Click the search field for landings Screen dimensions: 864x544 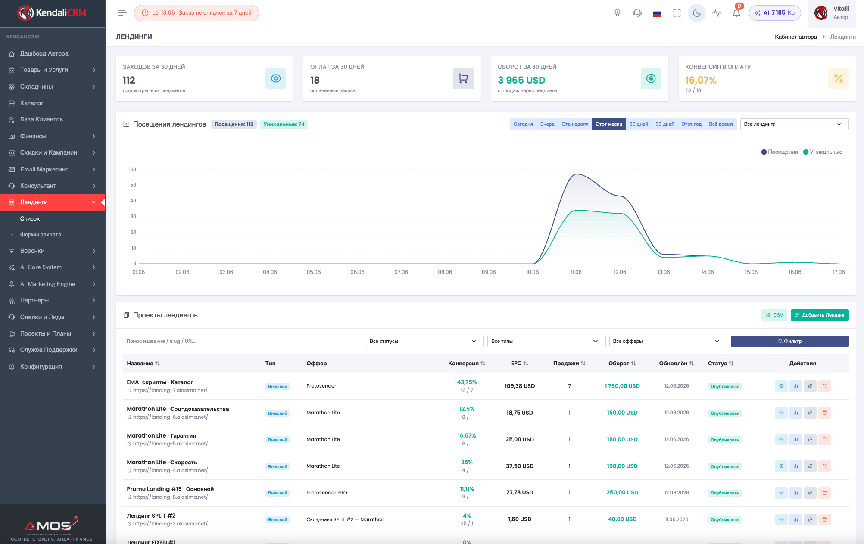click(x=242, y=341)
